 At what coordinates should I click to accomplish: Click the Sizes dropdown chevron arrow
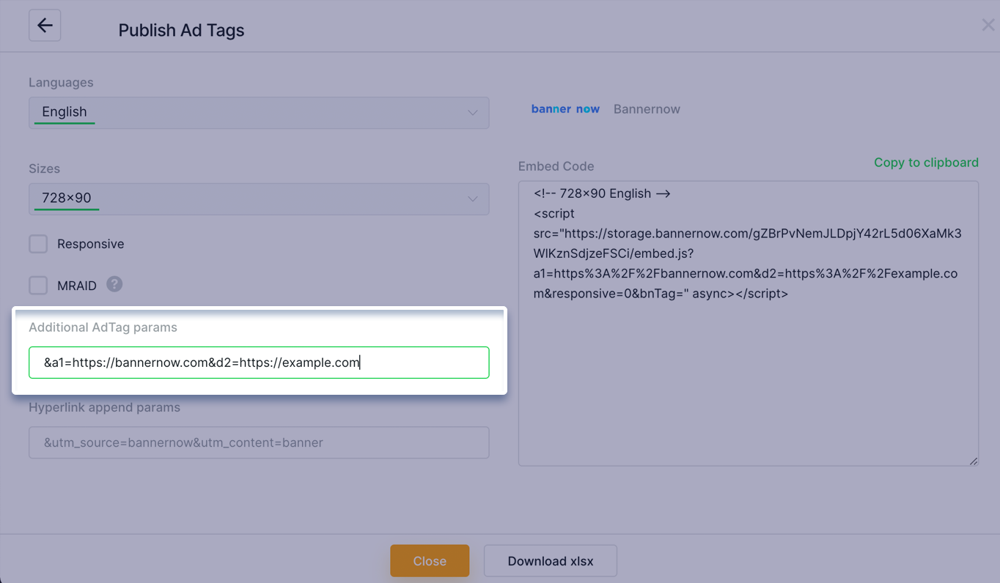click(x=473, y=199)
